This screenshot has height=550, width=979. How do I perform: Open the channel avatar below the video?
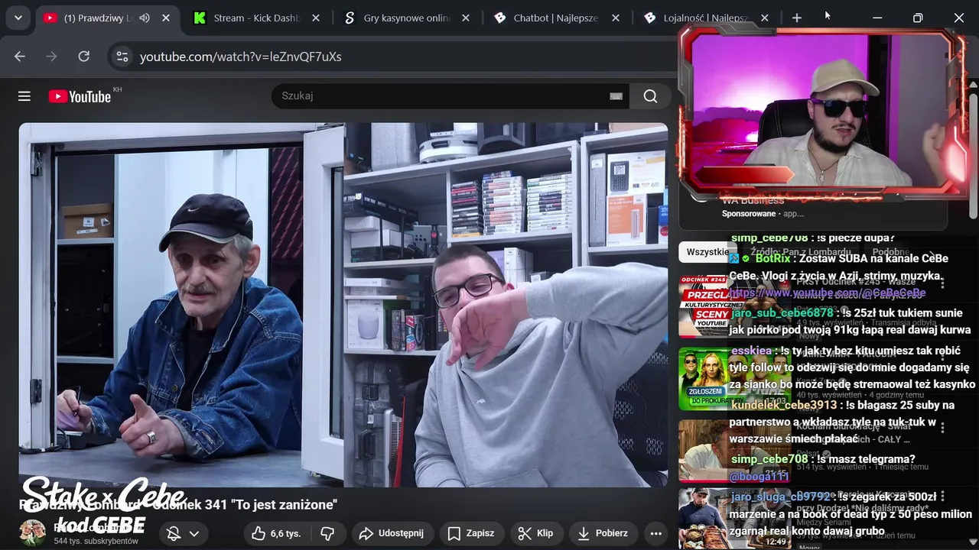(x=32, y=532)
